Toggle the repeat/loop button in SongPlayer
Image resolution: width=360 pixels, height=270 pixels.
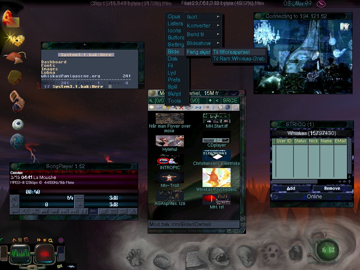(34, 212)
